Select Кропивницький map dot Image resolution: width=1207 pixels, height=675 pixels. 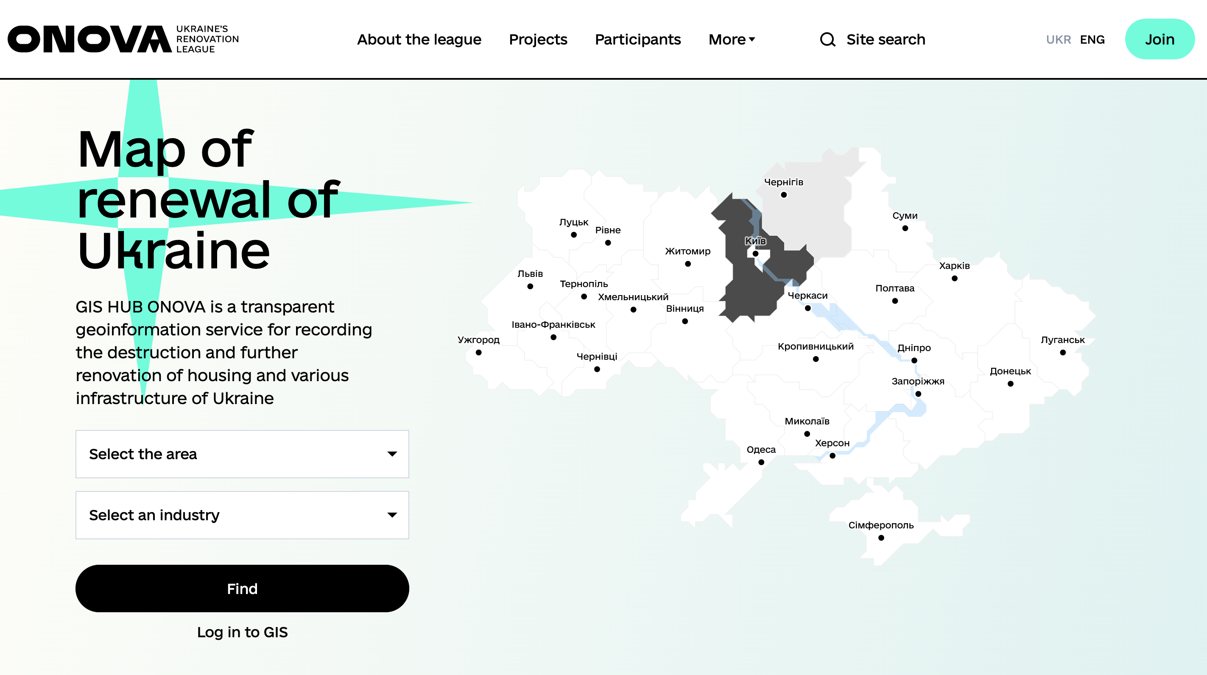pyautogui.click(x=816, y=359)
